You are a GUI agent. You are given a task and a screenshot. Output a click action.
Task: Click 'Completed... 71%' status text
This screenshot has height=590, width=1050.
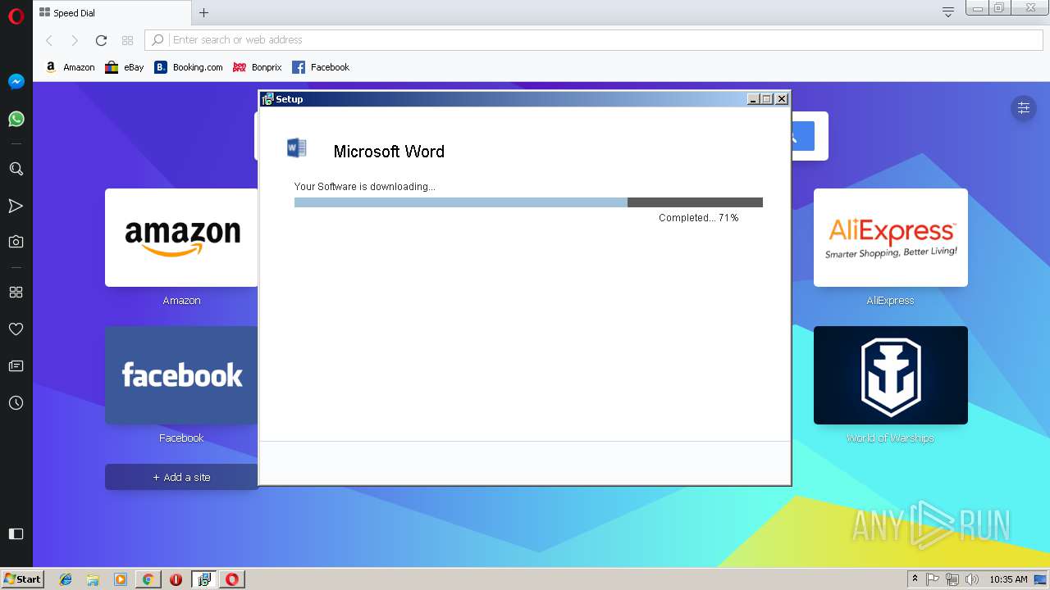click(699, 218)
